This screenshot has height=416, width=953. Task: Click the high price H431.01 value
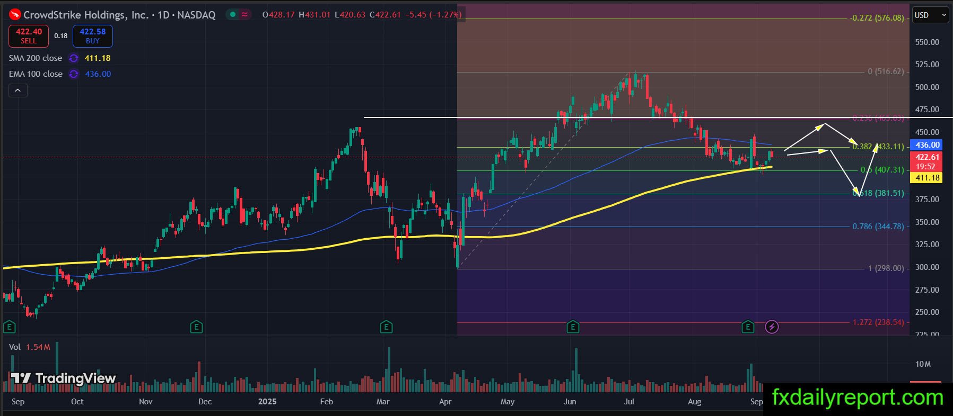(314, 15)
